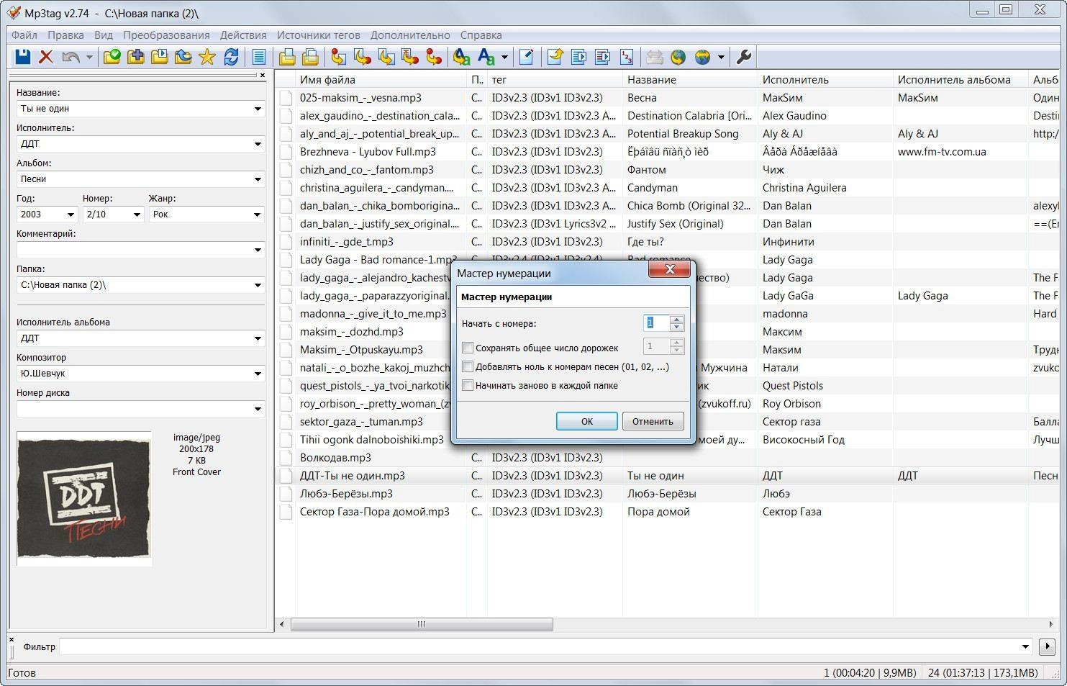
Task: Close the tag panel with small x
Action: pos(263,75)
